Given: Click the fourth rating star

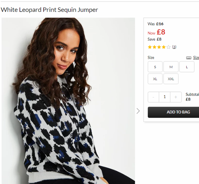Looking at the screenshot, I should click(x=164, y=47).
